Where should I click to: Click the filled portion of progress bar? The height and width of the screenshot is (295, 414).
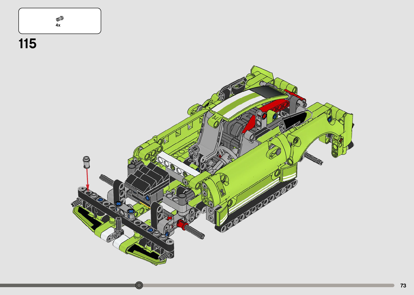68,285
